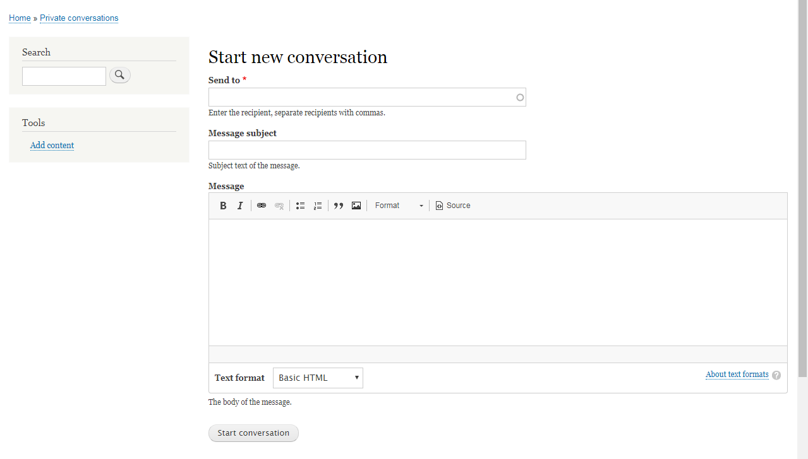This screenshot has width=808, height=459.
Task: Click the search magnifier button
Action: 120,76
